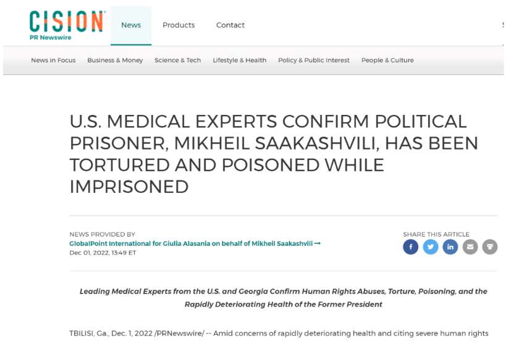Click the article headline about Saakashvili

pos(274,154)
